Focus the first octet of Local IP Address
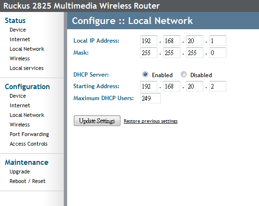 point(149,41)
